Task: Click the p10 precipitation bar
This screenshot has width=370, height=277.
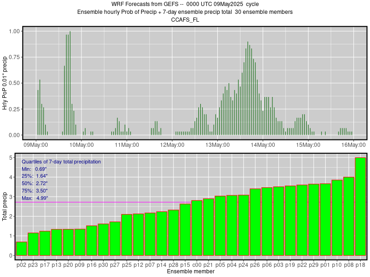Action: 337,217
